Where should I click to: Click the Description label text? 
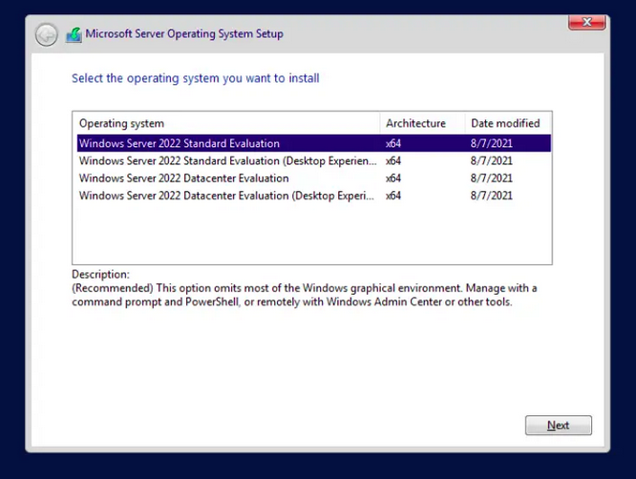point(100,275)
